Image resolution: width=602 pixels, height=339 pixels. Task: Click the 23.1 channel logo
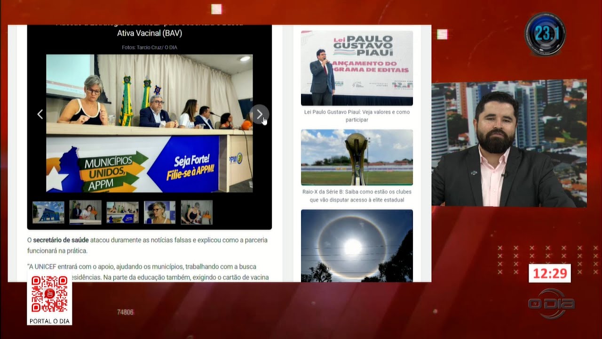point(545,34)
